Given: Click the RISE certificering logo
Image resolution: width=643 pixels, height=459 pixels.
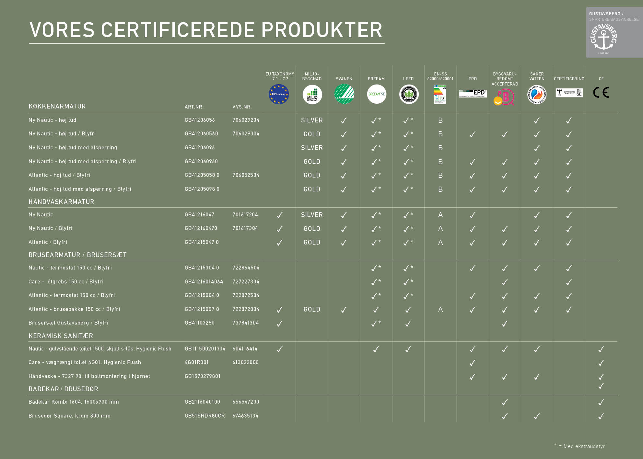Looking at the screenshot, I should click(x=569, y=93).
